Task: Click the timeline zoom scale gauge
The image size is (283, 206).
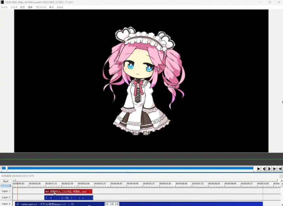Action: click(x=6, y=186)
